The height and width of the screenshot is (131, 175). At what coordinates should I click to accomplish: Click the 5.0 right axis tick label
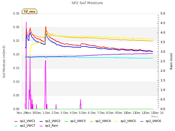pos(163,14)
